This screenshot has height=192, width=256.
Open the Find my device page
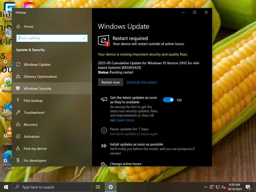click(x=51, y=148)
